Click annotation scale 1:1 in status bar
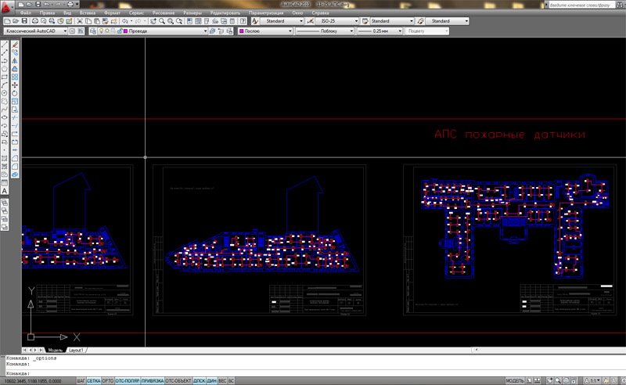Viewport: 626px width, 385px height. point(592,381)
